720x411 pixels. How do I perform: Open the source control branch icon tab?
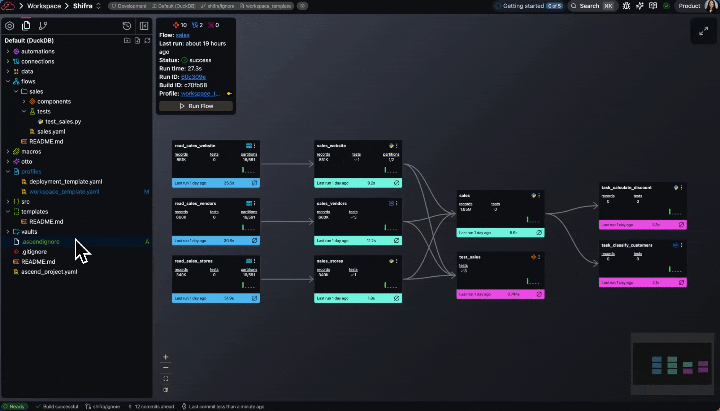(43, 25)
